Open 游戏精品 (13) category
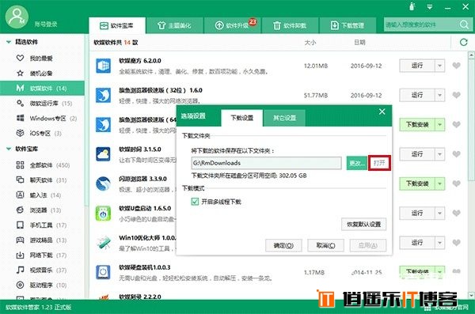Screen dimensions: 475x314 (x=41, y=240)
